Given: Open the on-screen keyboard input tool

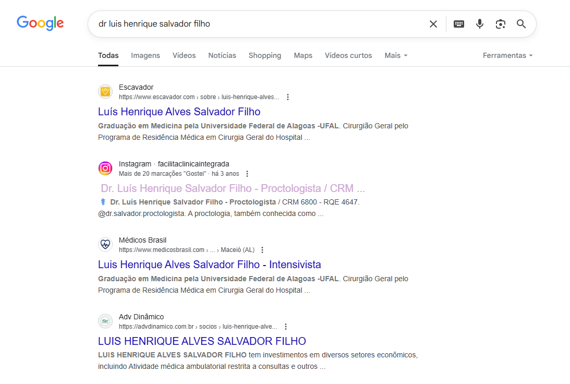Looking at the screenshot, I should click(x=459, y=24).
